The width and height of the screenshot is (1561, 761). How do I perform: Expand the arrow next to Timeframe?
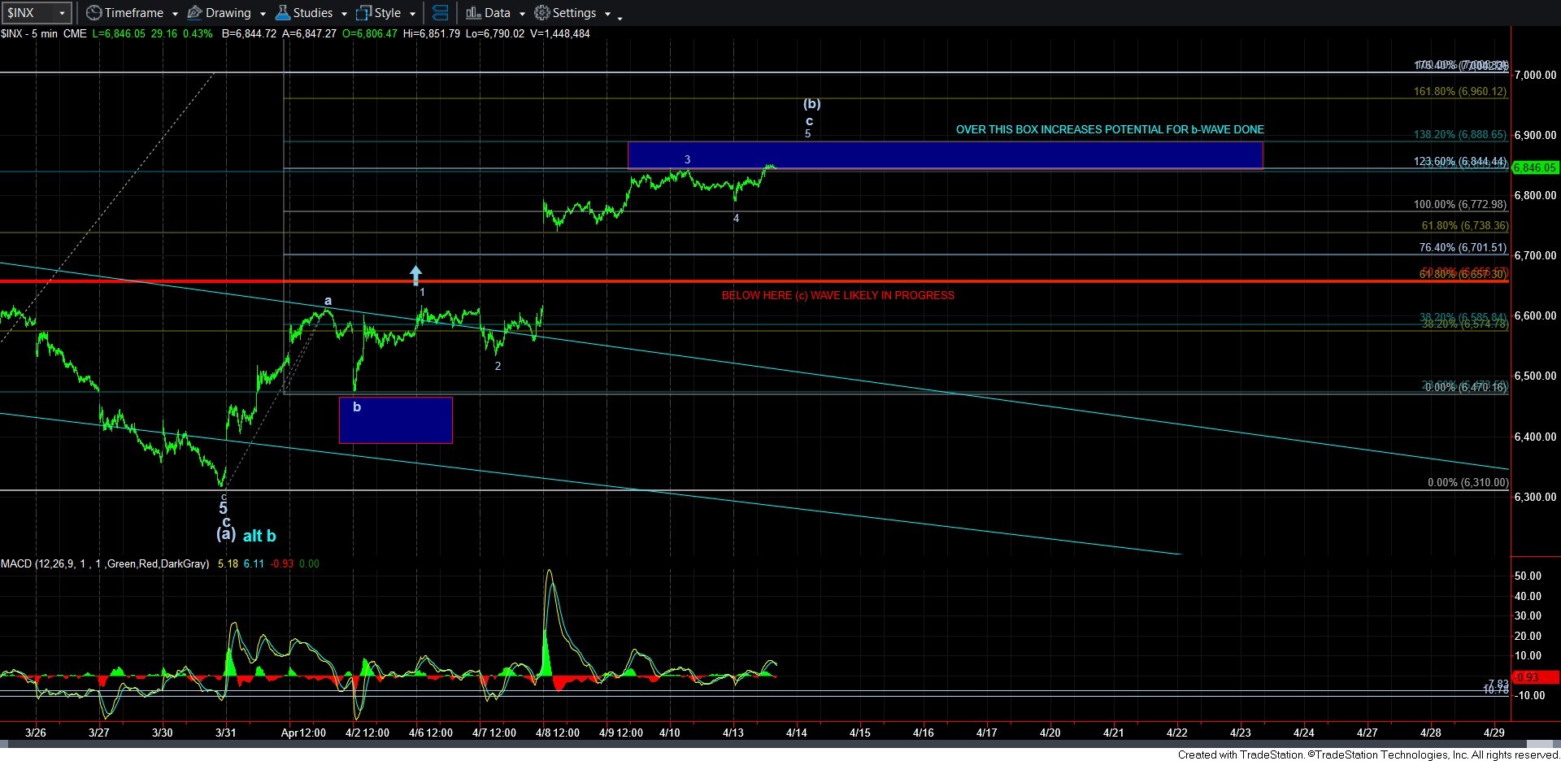(175, 14)
